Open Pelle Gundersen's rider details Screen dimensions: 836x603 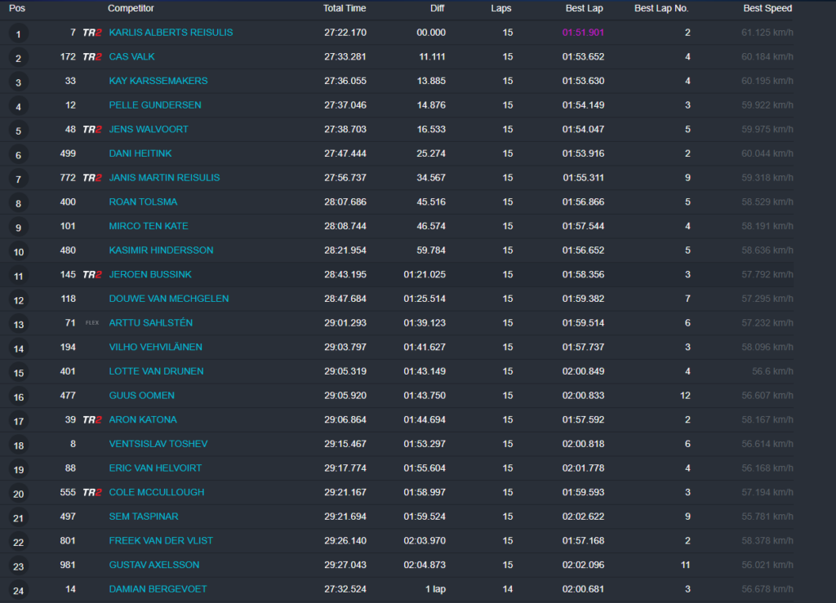[155, 105]
